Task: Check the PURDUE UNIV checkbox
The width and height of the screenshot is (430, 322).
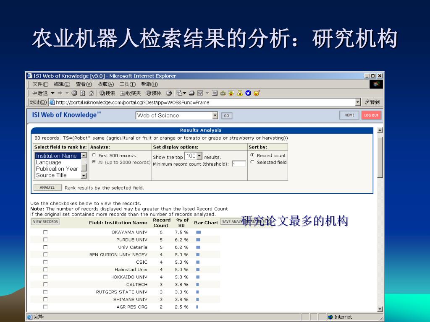Action: click(45, 239)
